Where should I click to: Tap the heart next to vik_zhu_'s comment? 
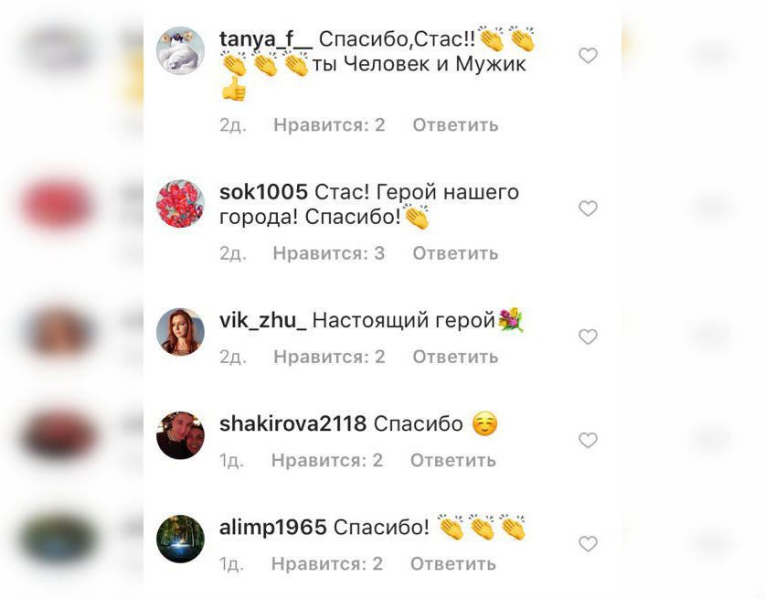tap(588, 337)
